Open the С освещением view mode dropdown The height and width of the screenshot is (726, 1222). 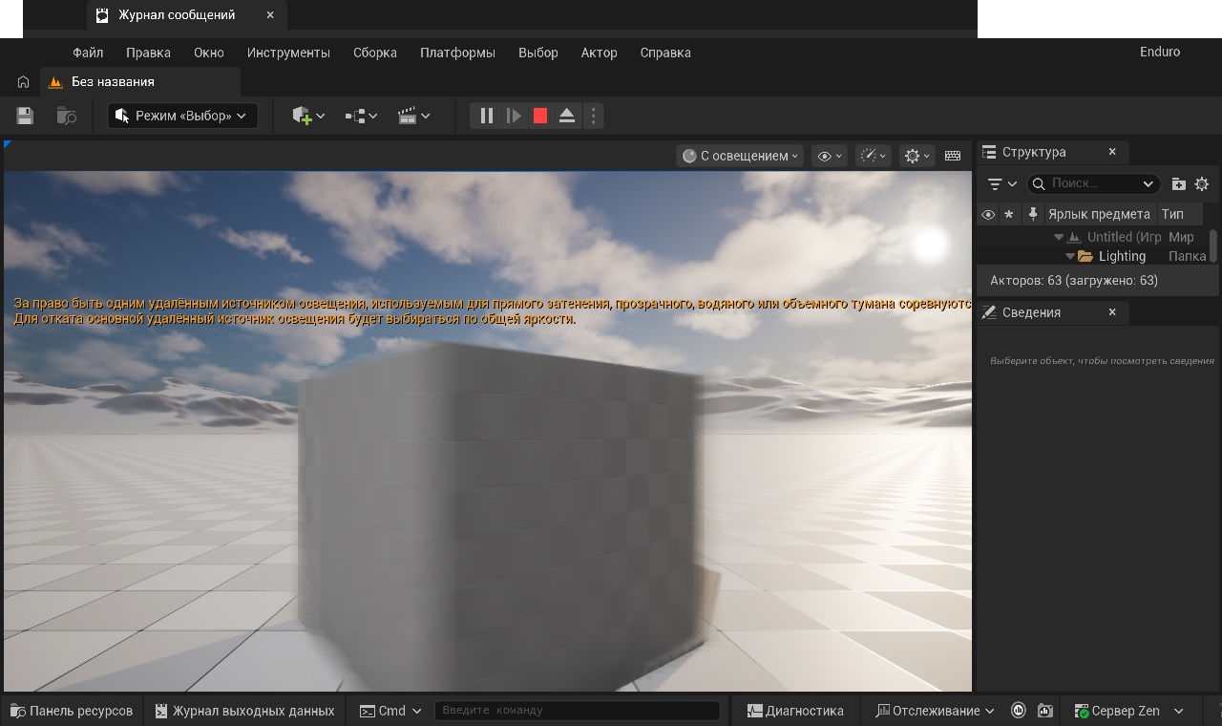741,156
